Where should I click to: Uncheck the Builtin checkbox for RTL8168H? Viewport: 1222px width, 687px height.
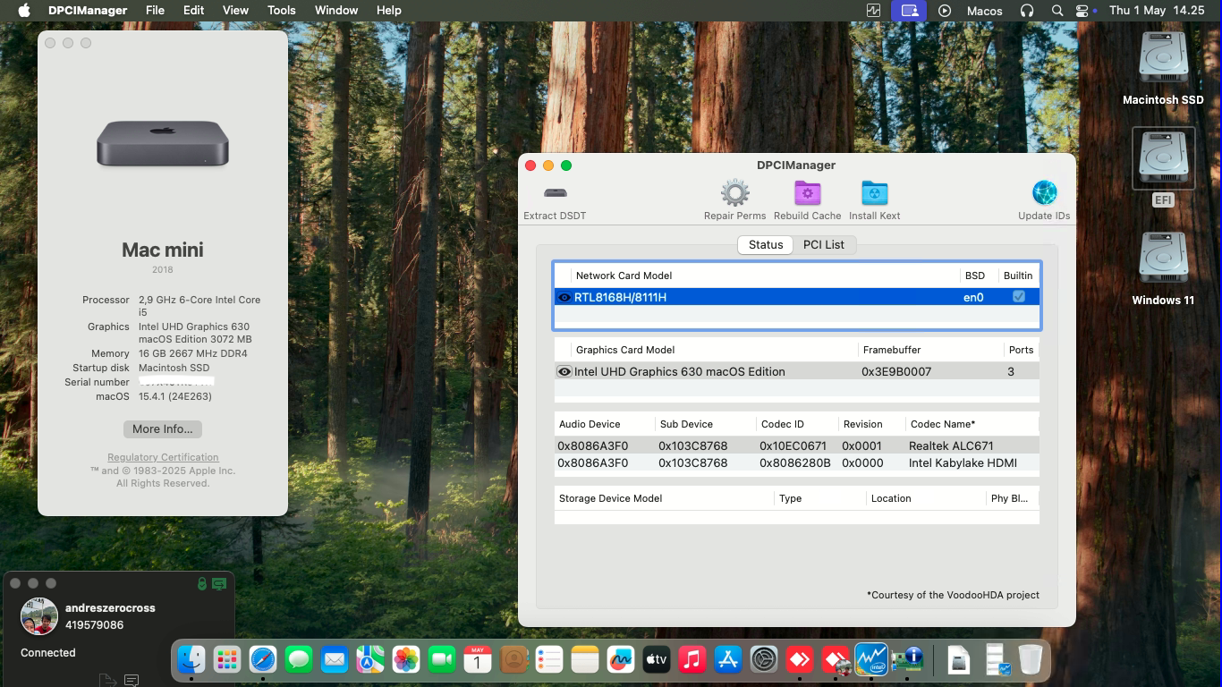(x=1018, y=296)
